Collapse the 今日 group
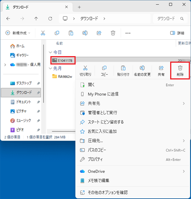 (50, 52)
